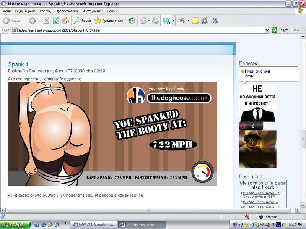Stop loading the page with red X
Image resolution: width=306 pixels, height=229 pixels.
pos(46,21)
